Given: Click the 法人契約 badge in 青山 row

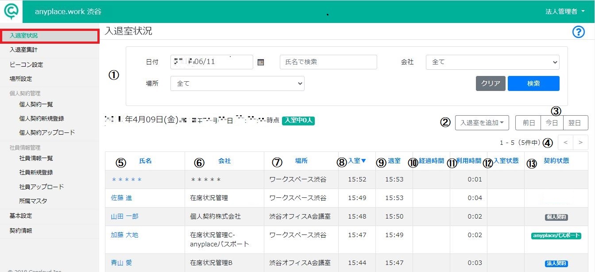Looking at the screenshot, I should click(x=556, y=264).
